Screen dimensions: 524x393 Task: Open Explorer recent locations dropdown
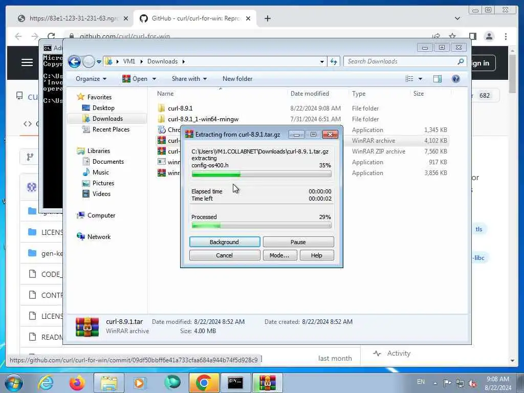(99, 62)
